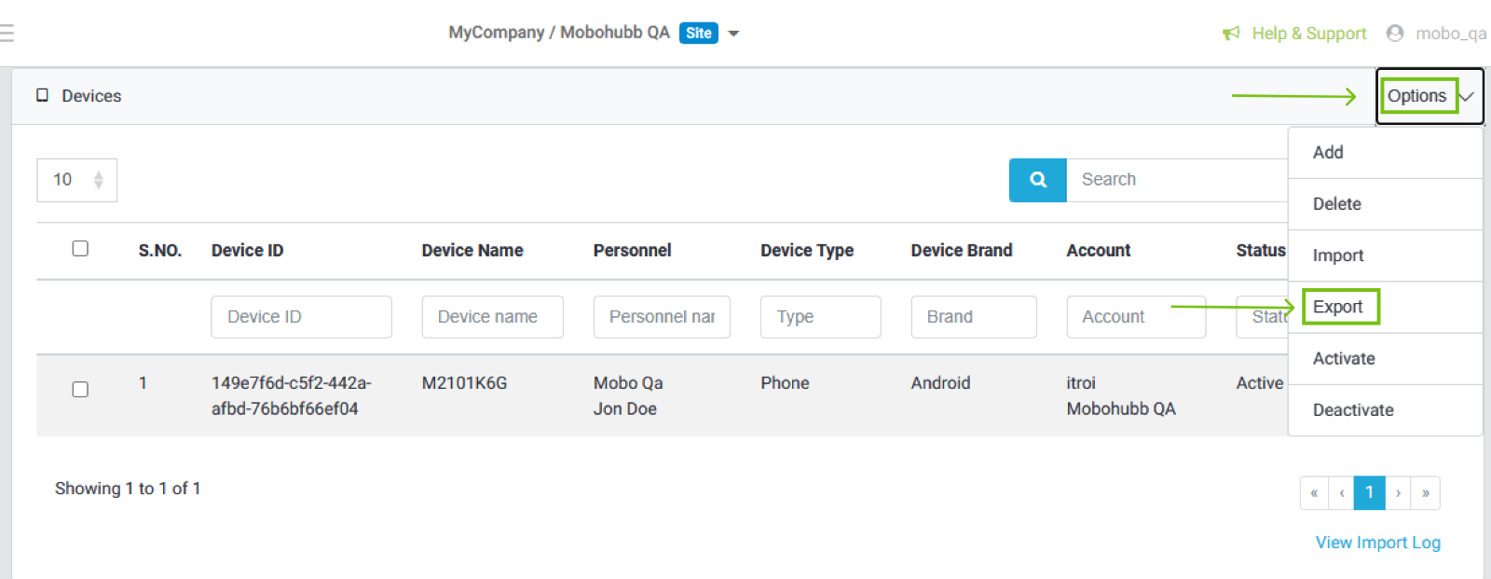The image size is (1491, 579).
Task: Click the Help & Support megaphone icon
Action: pyautogui.click(x=1231, y=34)
